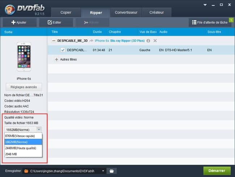Viewport: 235px width, 177px height.
Task: Click Qualité vidéo: Norme text
Action: tap(19, 118)
